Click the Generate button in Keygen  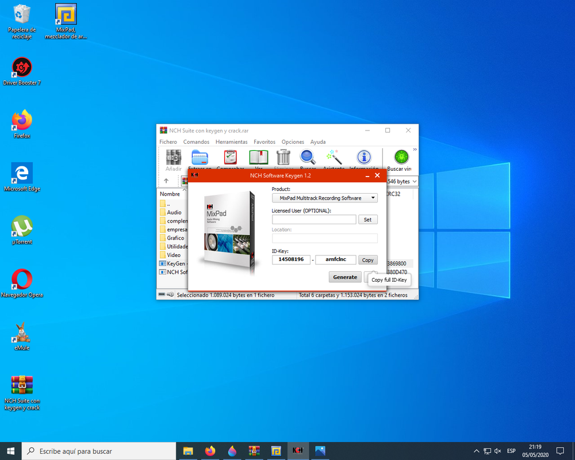pos(345,277)
